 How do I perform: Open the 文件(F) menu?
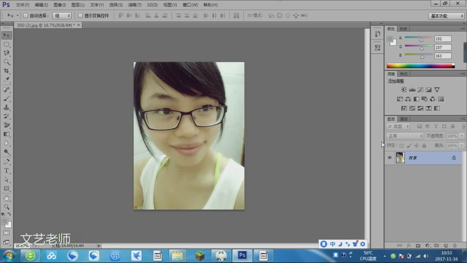(23, 5)
